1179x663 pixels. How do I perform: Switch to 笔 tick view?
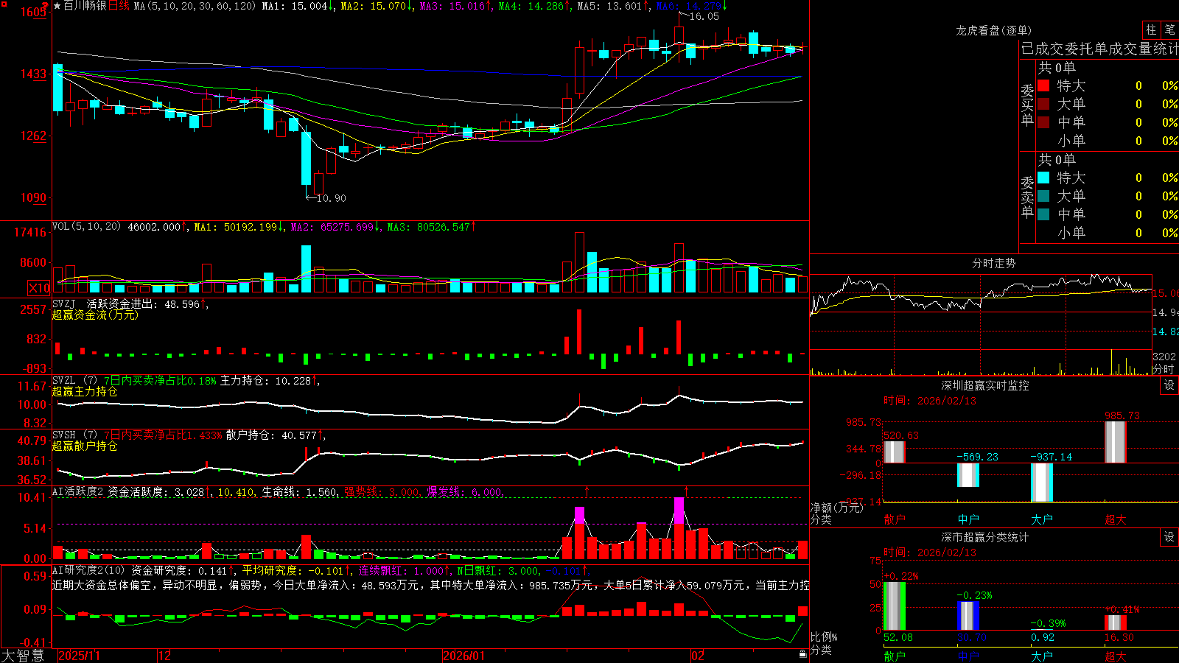click(1169, 29)
